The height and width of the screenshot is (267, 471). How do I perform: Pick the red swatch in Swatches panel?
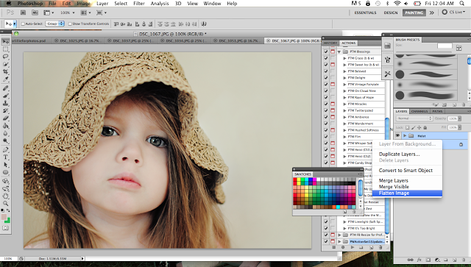[295, 179]
